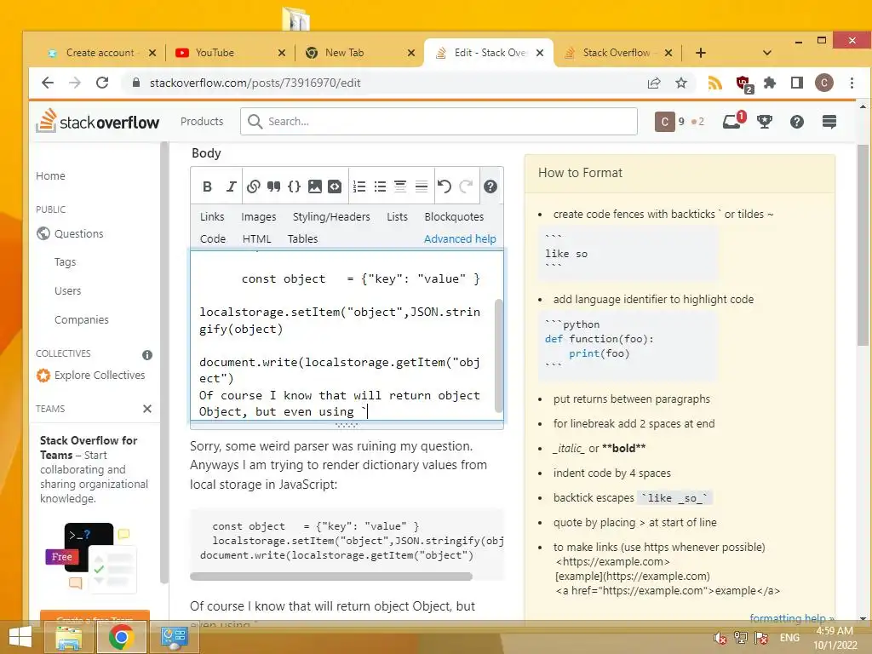The height and width of the screenshot is (654, 872).
Task: Show Collectives info icon in sidebar
Action: click(x=146, y=355)
